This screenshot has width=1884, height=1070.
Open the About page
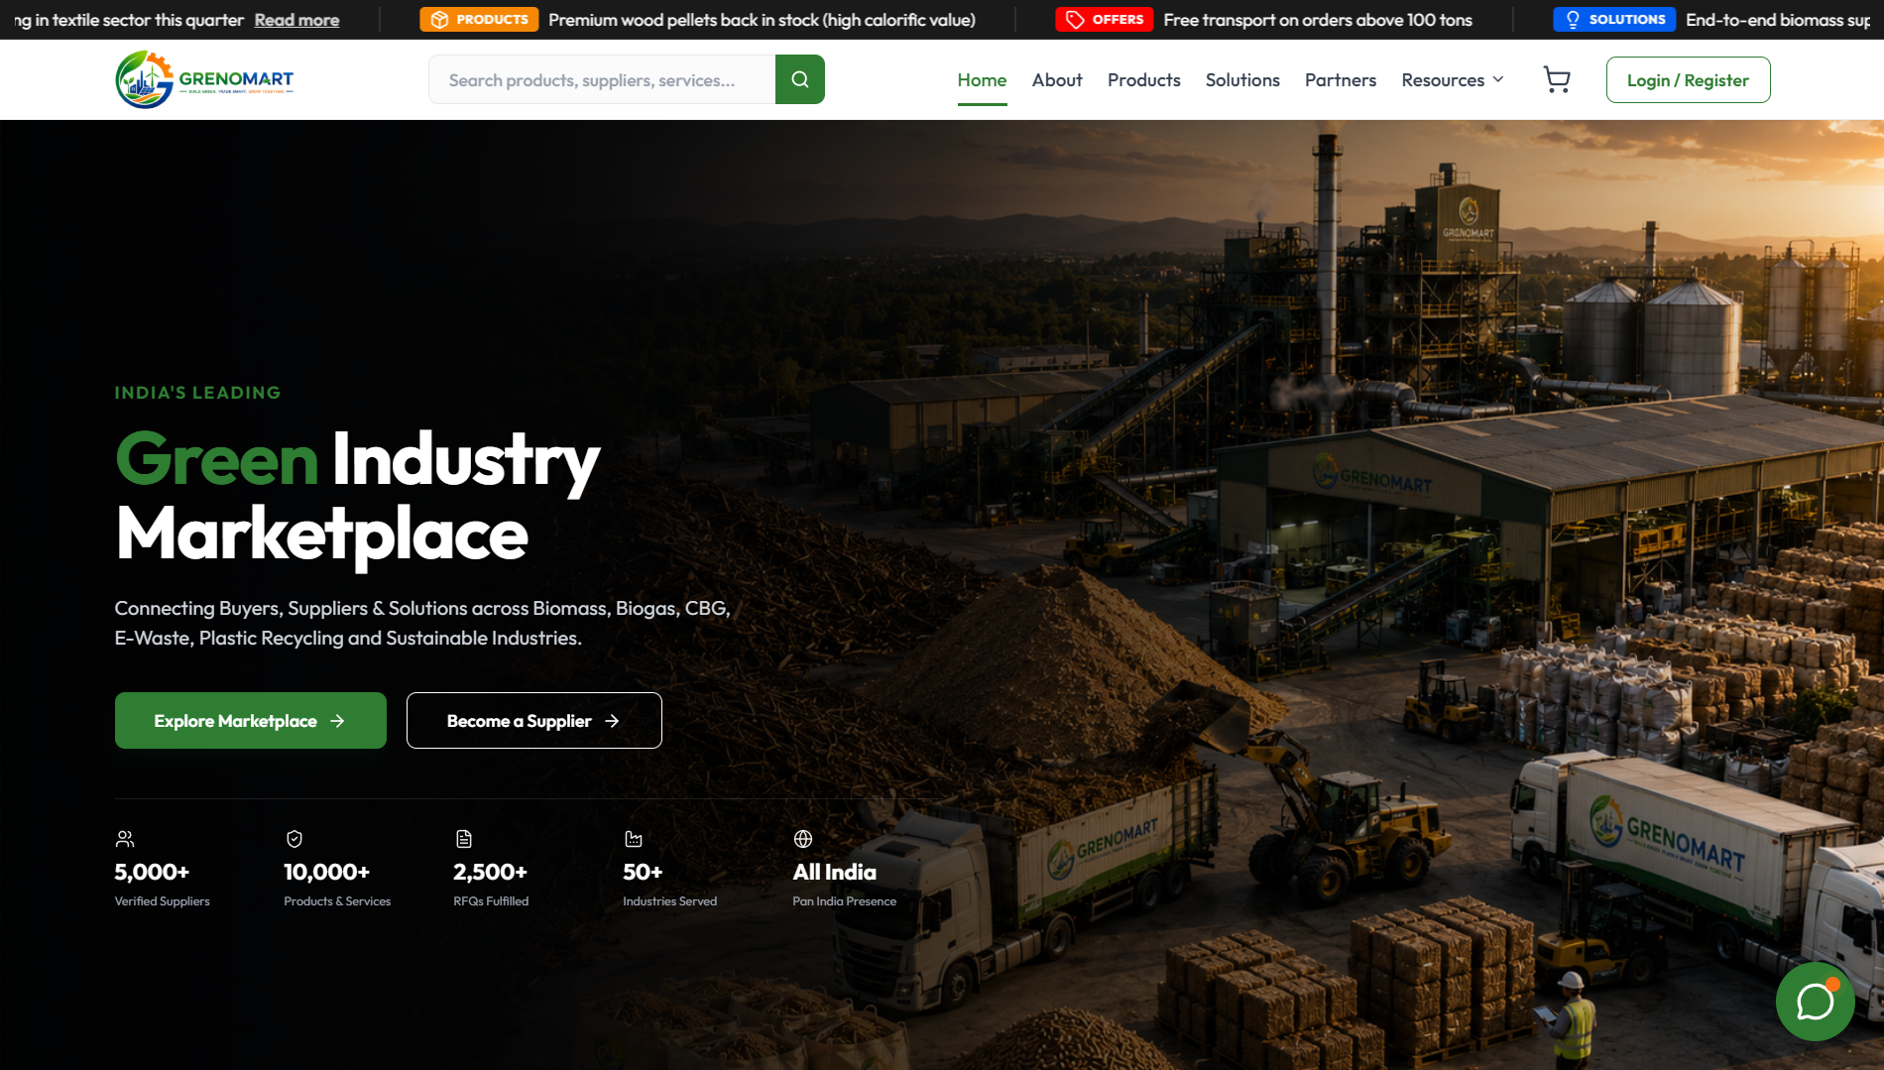(x=1057, y=80)
